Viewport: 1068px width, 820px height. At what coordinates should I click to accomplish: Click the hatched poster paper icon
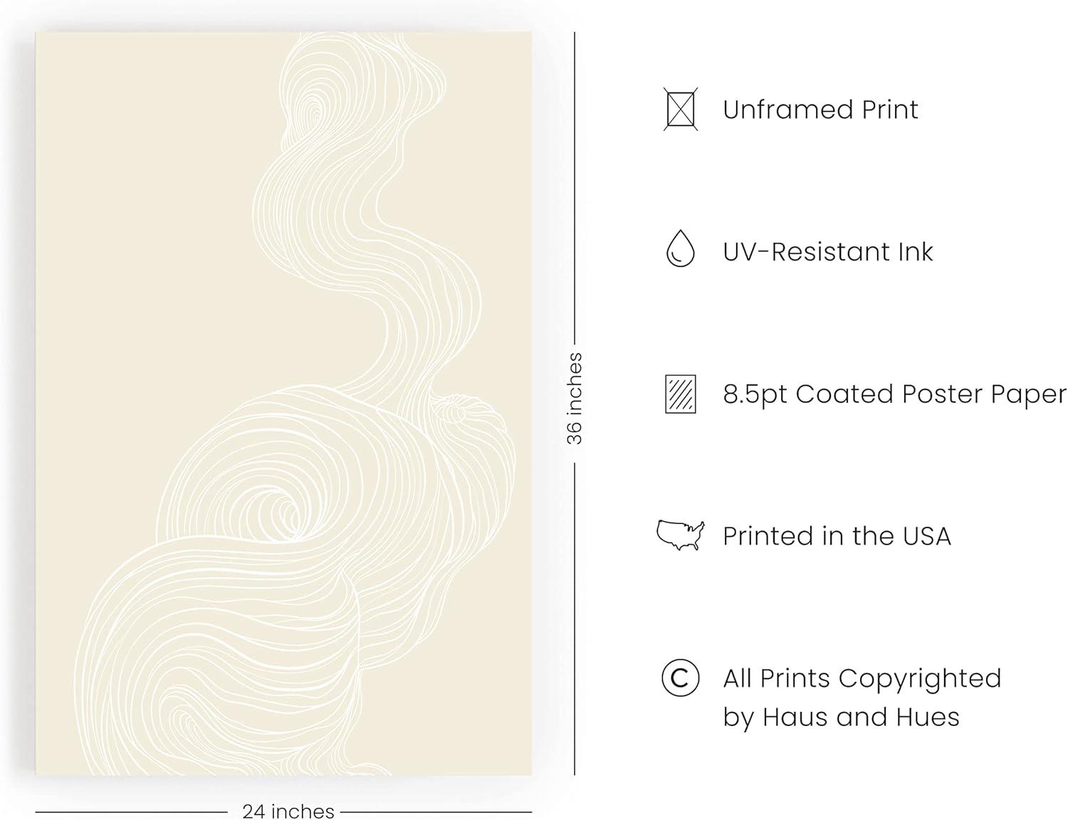pos(680,394)
